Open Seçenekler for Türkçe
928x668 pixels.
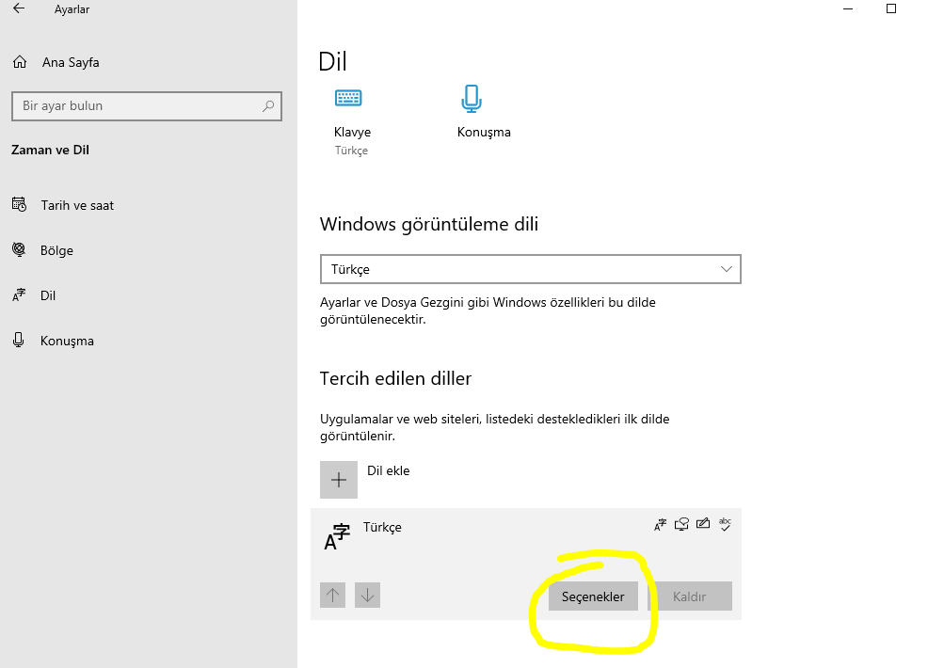click(593, 596)
